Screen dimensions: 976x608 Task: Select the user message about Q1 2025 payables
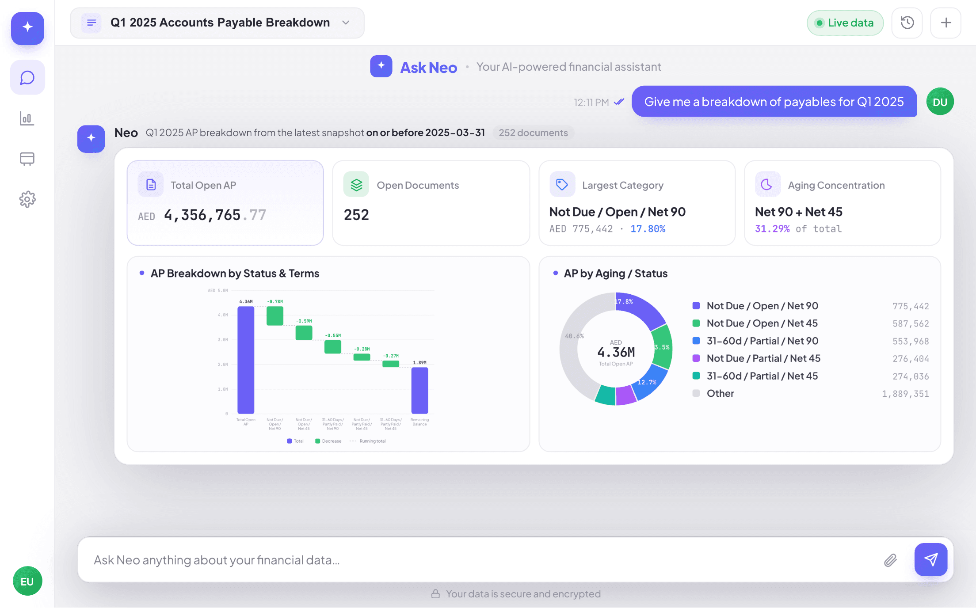[774, 102]
